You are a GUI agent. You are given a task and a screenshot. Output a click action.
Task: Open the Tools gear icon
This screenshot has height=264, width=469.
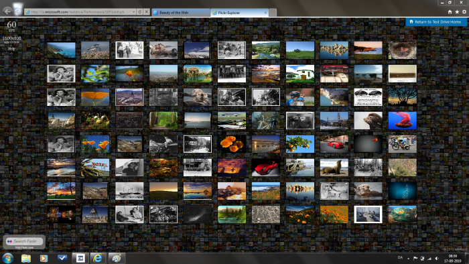pos(464,12)
